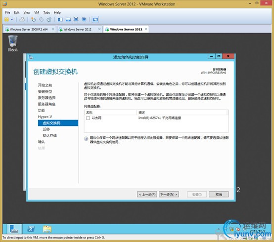
Task: Click the 取消 cancel button
Action: [219, 195]
